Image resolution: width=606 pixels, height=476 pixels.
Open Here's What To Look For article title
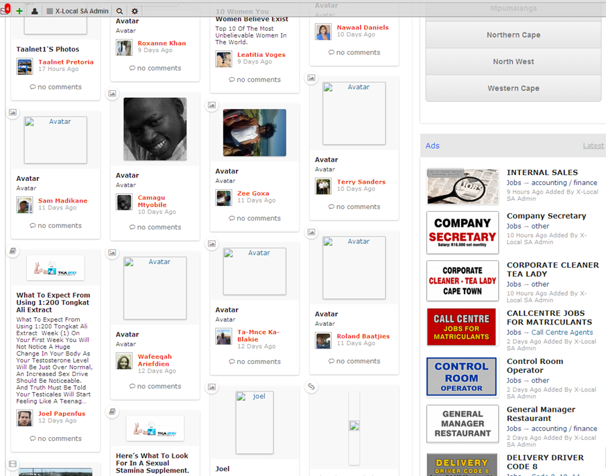152,463
